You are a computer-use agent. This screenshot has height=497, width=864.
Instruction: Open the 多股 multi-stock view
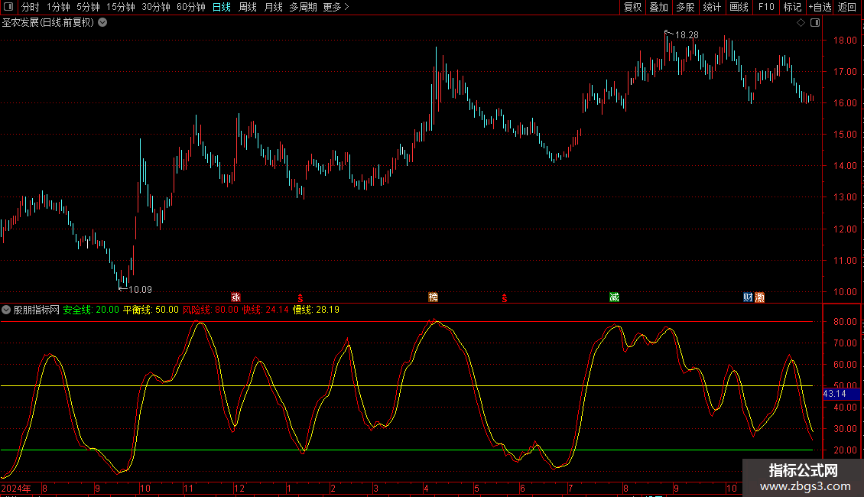pos(685,7)
